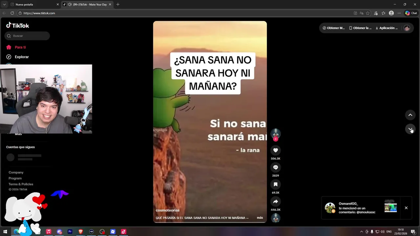Open the TikTok app in the taskbar
The image size is (420, 236).
[x=124, y=232]
